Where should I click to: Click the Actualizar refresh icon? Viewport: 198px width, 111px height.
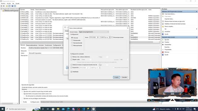coord(163,31)
